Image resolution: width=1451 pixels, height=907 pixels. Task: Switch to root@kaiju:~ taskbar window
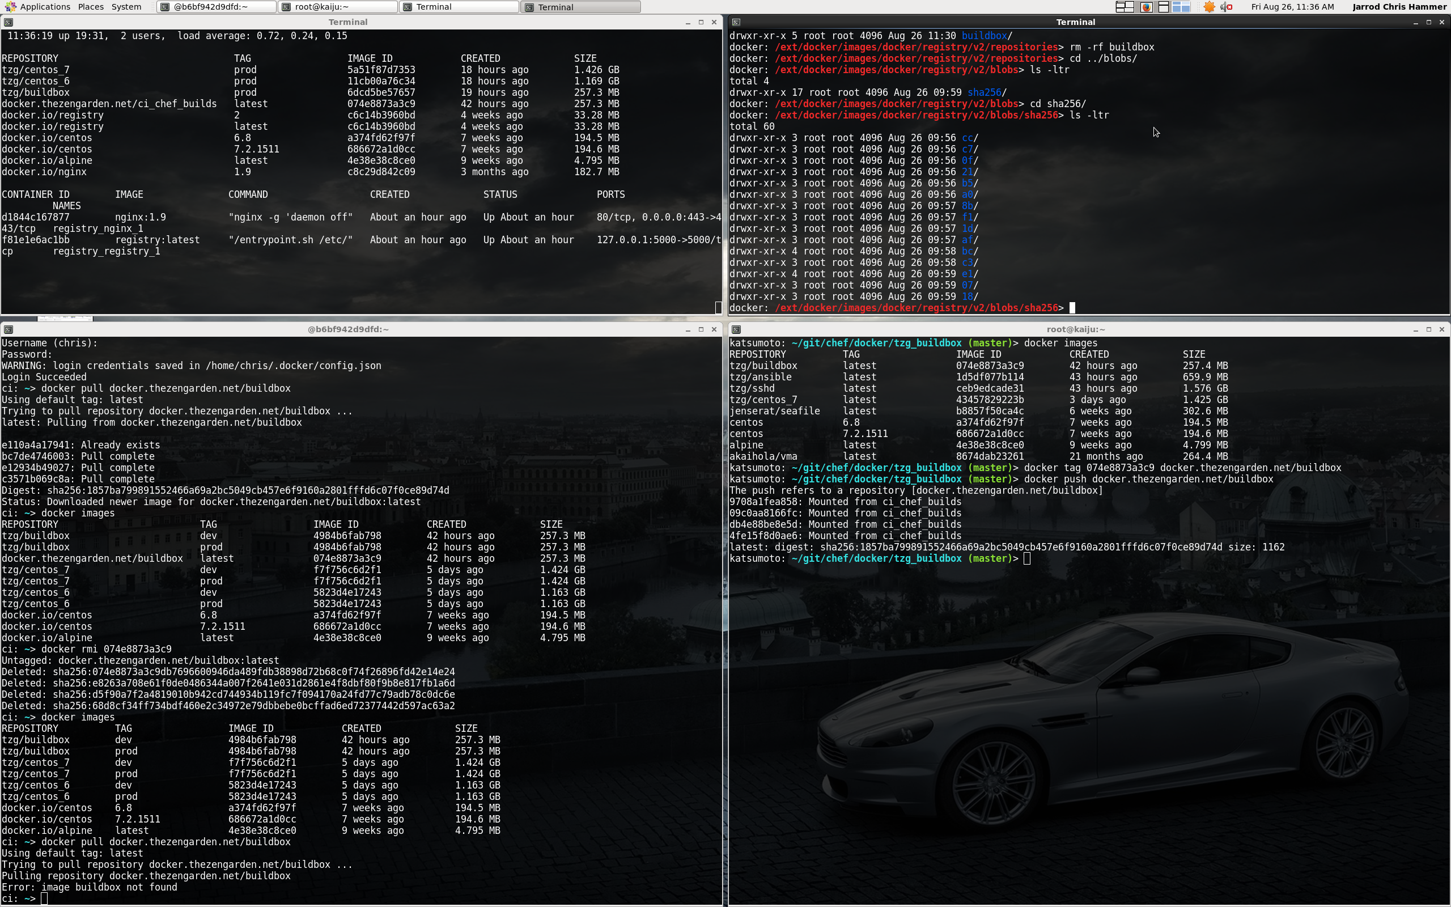point(338,7)
